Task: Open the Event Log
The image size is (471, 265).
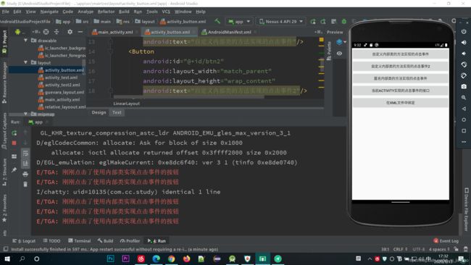Action: (x=446, y=240)
